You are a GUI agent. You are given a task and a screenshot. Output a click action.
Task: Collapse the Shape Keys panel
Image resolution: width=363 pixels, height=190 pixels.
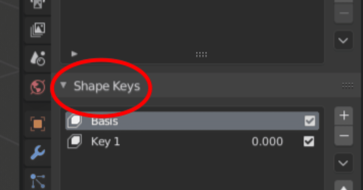(x=64, y=85)
